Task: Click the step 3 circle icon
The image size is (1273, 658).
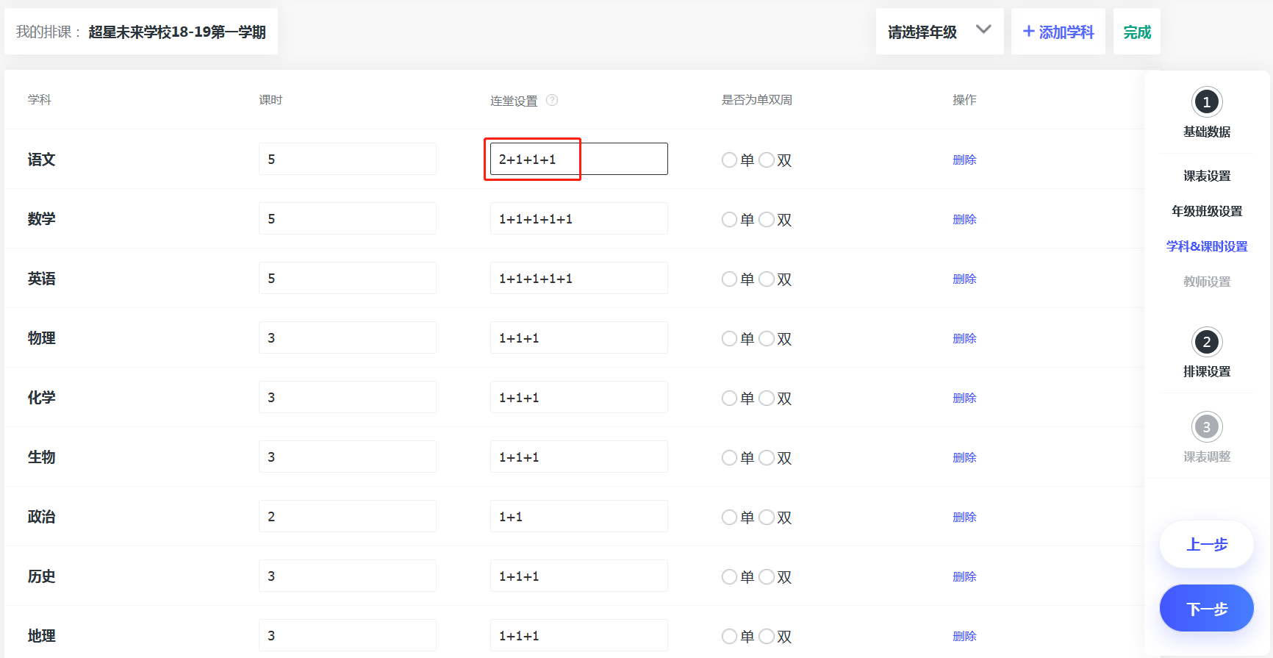Action: pos(1206,427)
